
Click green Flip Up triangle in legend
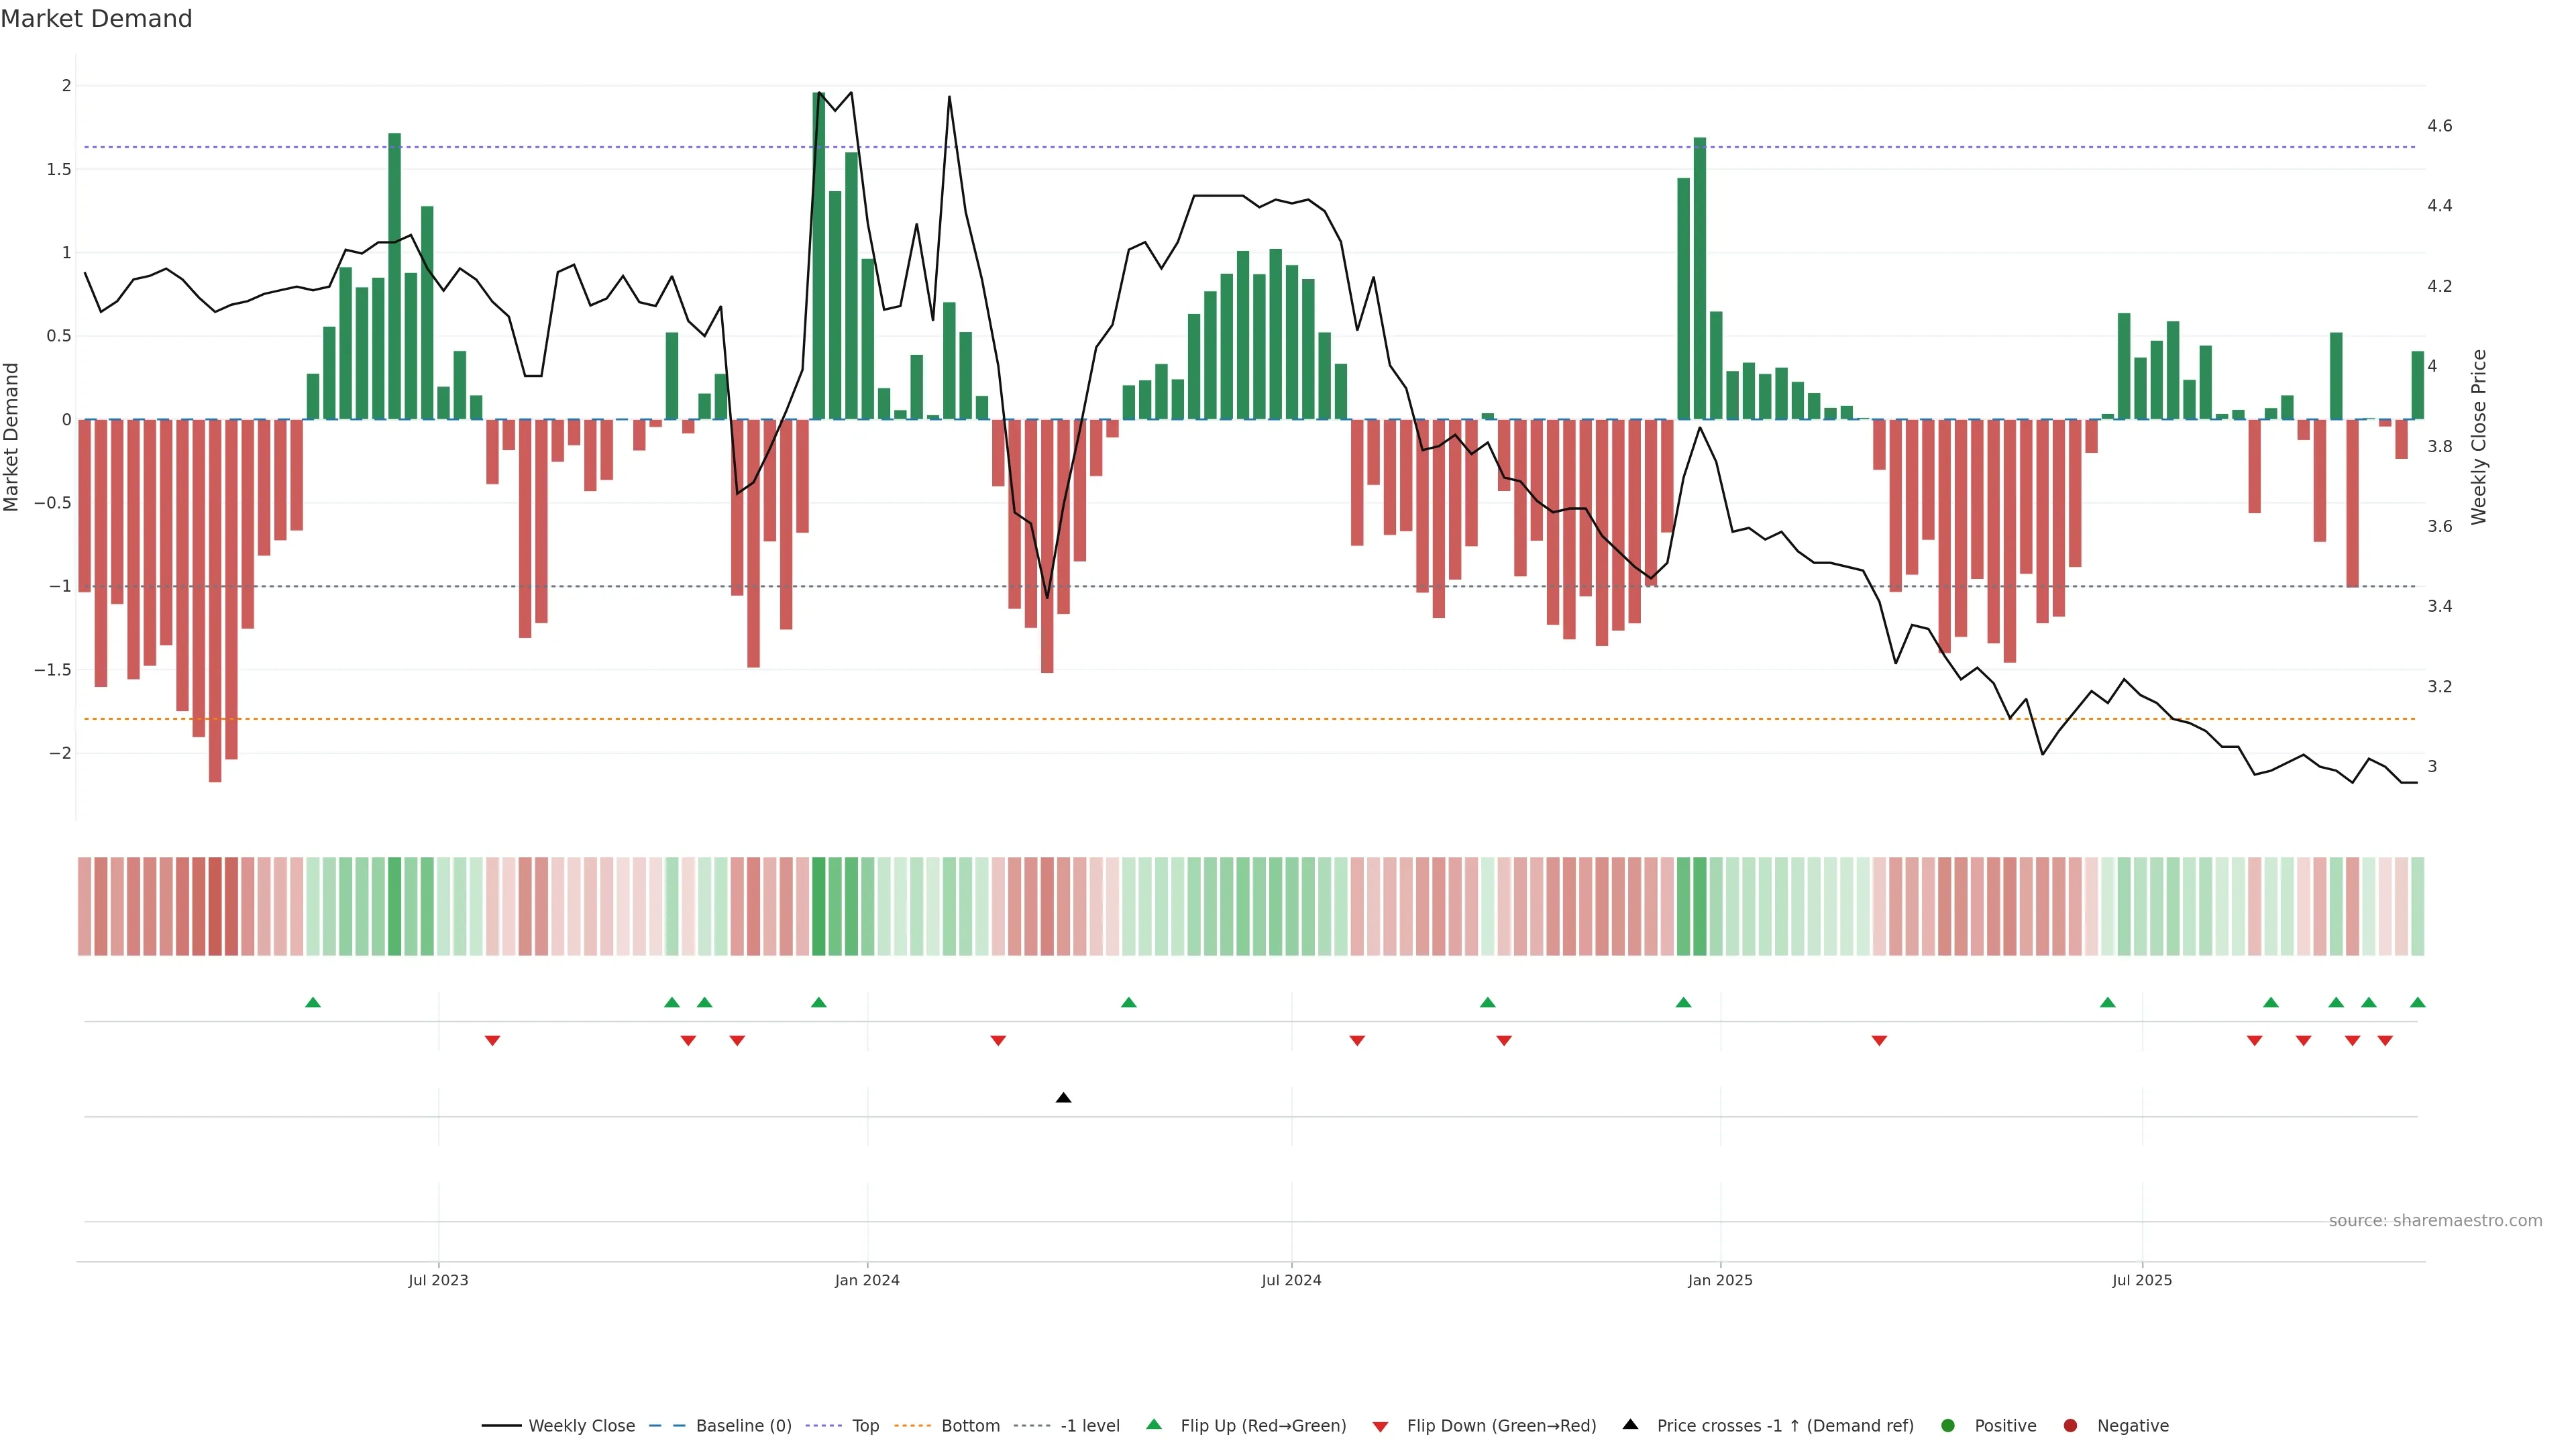pos(1154,1425)
